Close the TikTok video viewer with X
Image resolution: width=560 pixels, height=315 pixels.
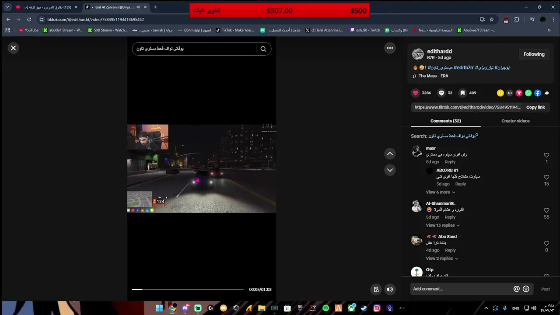click(x=13, y=48)
